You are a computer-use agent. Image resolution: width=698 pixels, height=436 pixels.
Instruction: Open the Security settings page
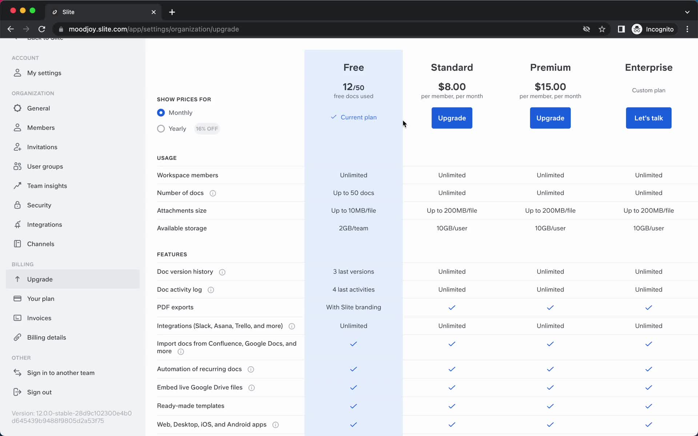tap(73, 205)
